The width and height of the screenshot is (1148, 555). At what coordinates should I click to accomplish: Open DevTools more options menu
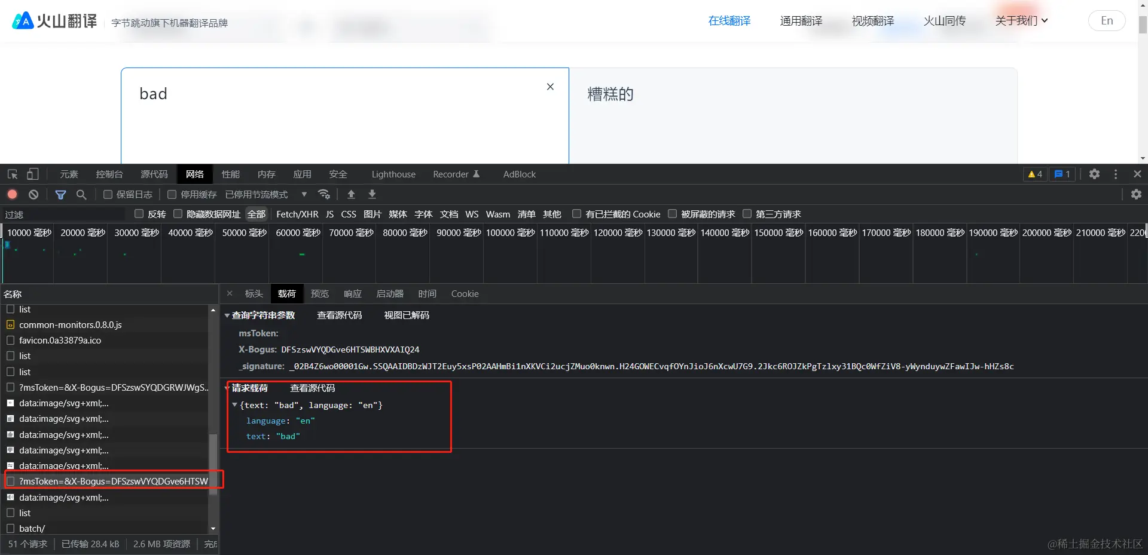1116,174
